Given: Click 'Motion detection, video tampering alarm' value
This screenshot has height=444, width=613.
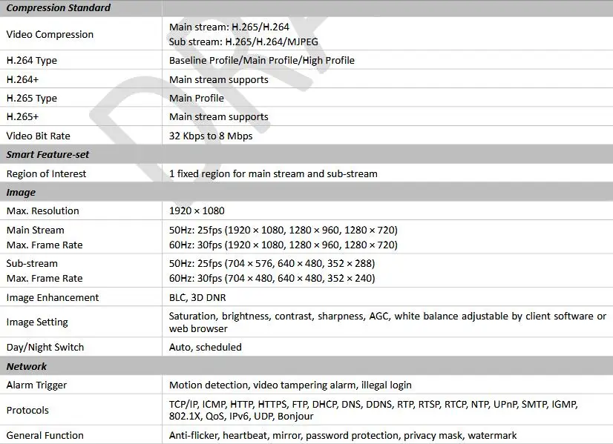Looking at the screenshot, I should point(290,385).
